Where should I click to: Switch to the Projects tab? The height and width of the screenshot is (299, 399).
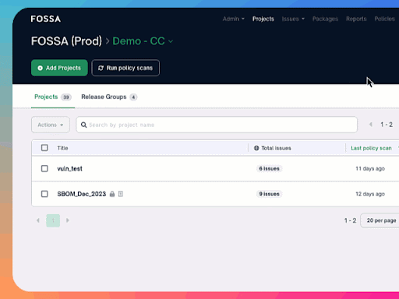(x=53, y=97)
